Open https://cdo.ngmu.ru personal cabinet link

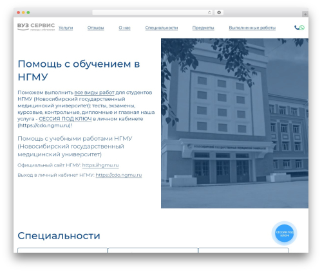118,175
